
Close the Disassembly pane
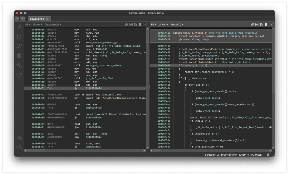(x=146, y=25)
